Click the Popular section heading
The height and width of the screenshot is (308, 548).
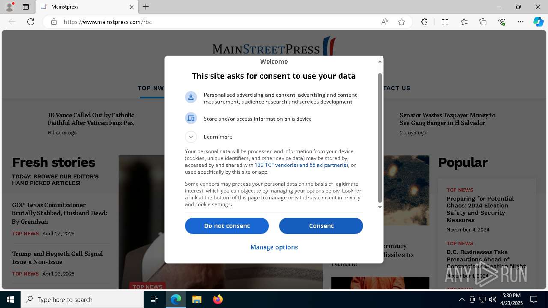click(463, 163)
